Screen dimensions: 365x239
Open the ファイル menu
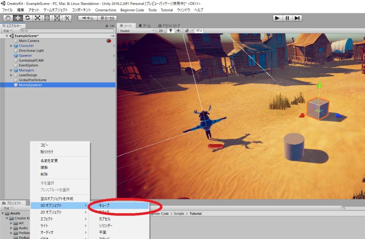7,10
